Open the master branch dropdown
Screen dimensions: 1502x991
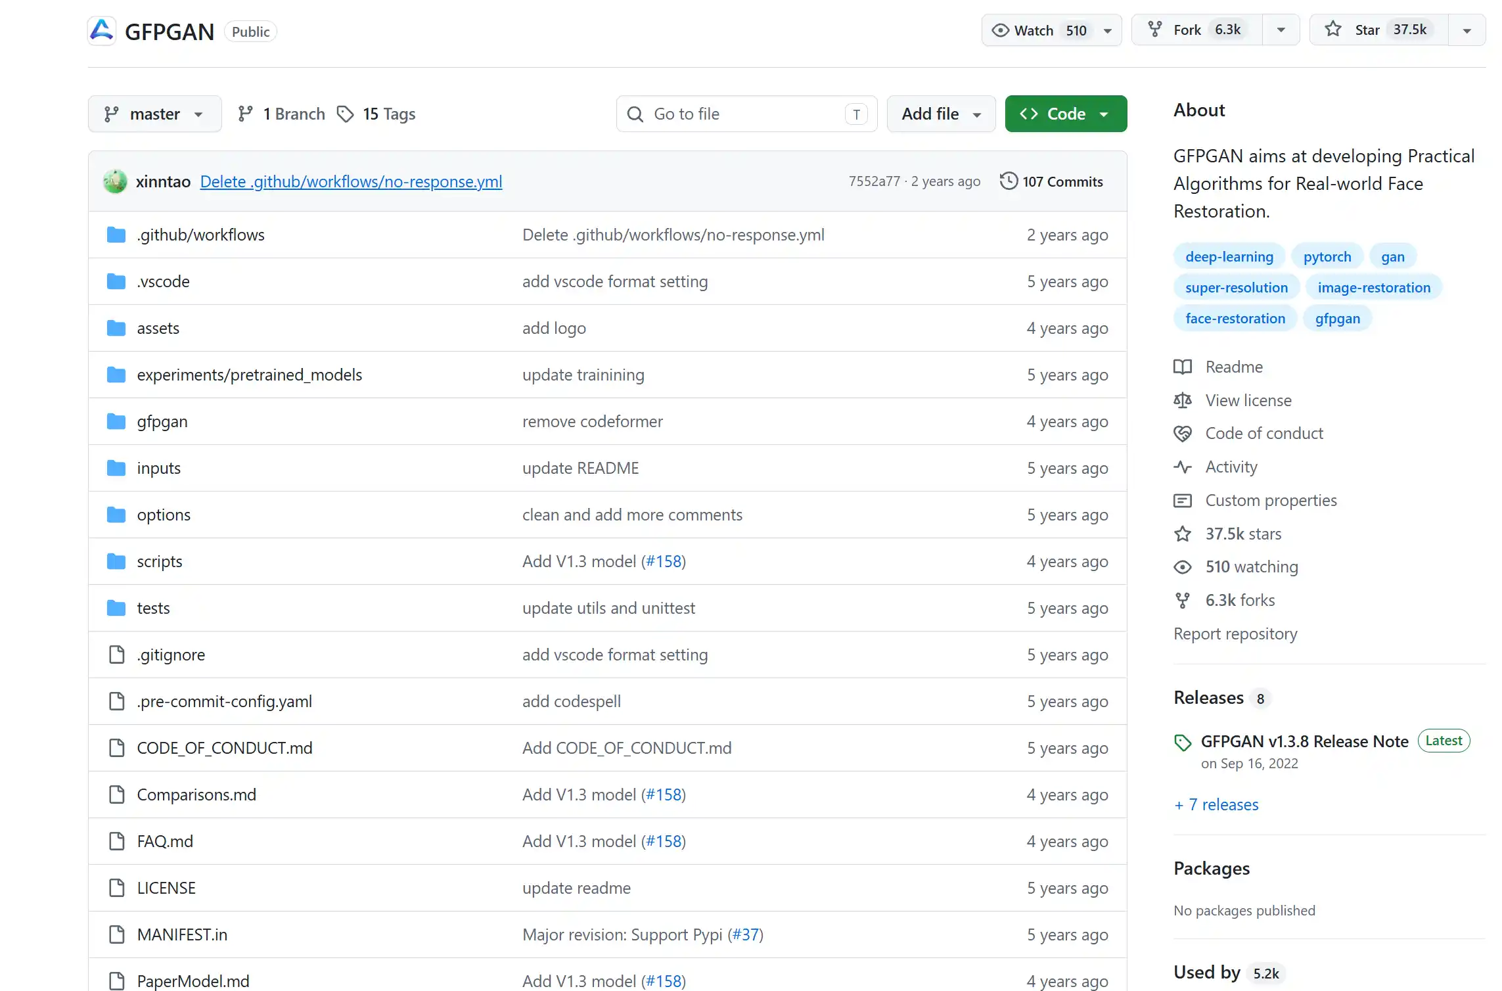[155, 114]
